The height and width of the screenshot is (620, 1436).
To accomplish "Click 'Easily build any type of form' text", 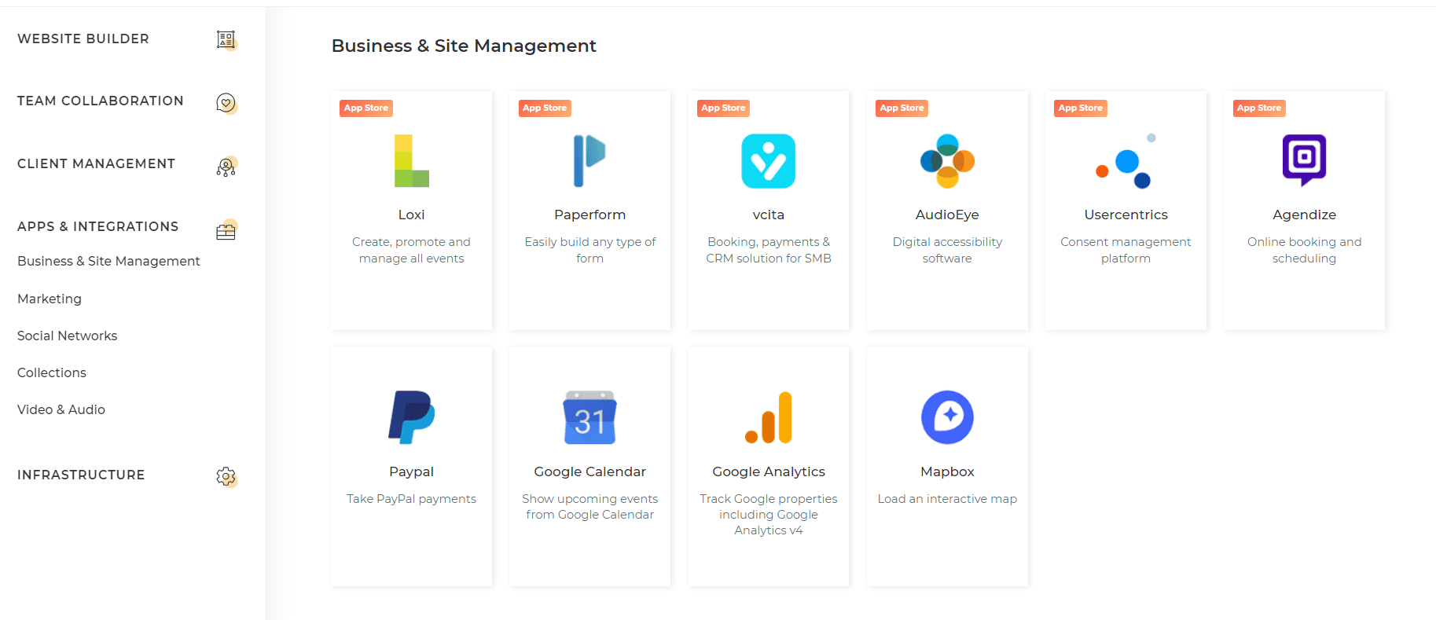I will pyautogui.click(x=589, y=250).
